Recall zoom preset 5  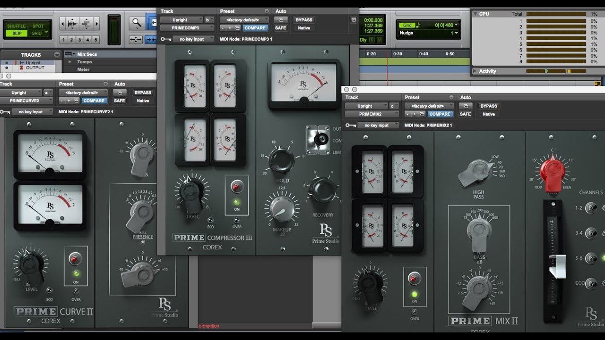(x=95, y=40)
